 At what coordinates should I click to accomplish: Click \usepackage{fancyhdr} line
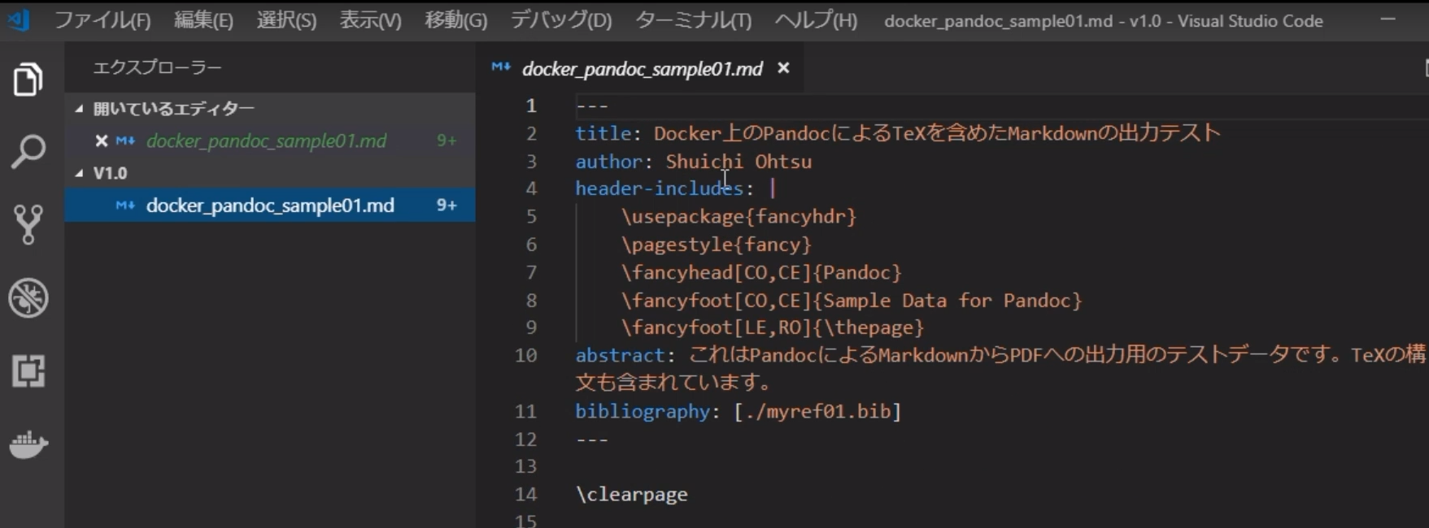[738, 216]
